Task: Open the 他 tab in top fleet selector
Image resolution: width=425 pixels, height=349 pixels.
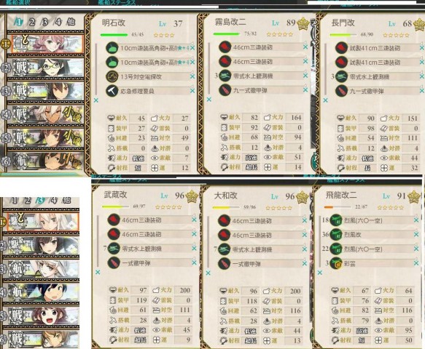Action: pyautogui.click(x=71, y=22)
